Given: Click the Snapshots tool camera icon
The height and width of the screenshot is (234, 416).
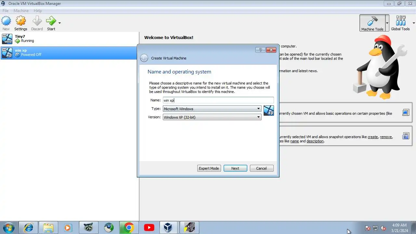Looking at the screenshot, I should coord(406,136).
